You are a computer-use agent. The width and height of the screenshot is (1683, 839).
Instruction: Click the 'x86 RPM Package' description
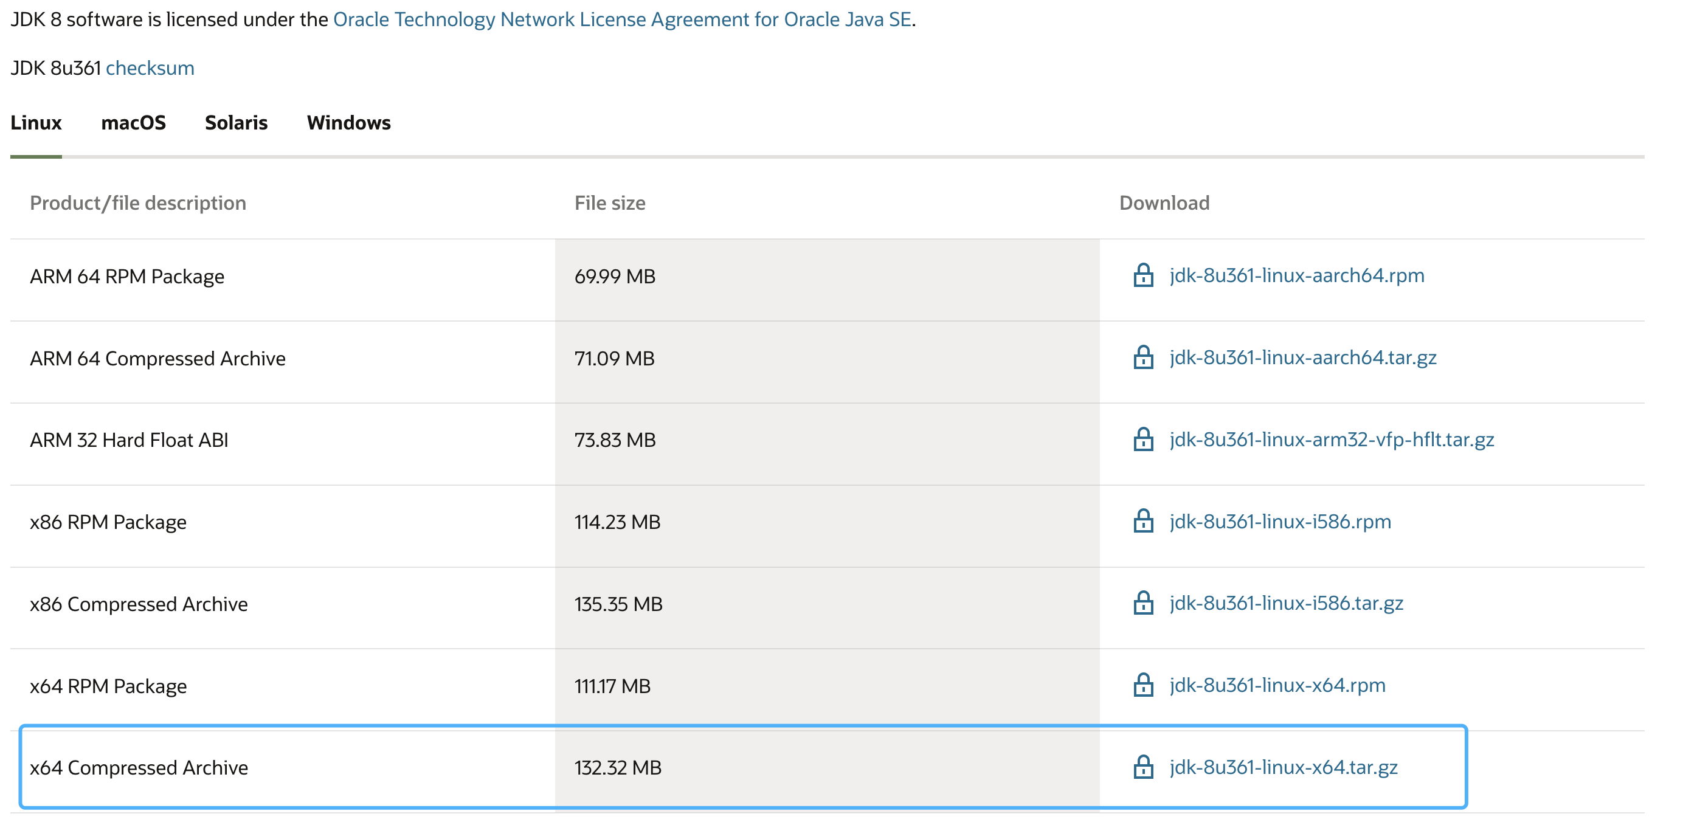point(108,522)
